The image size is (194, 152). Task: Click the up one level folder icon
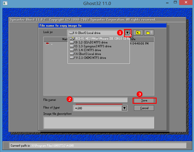click(138, 33)
